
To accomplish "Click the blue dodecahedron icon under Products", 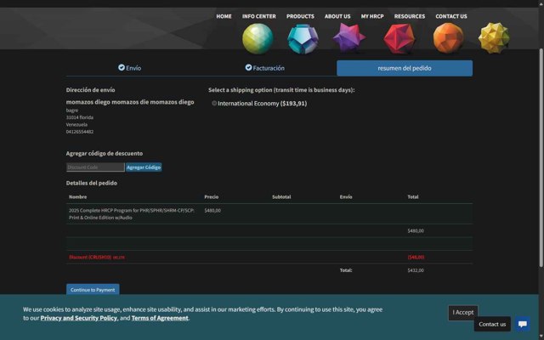I will pos(303,39).
